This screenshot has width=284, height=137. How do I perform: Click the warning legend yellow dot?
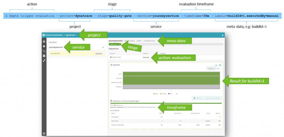click(161, 94)
